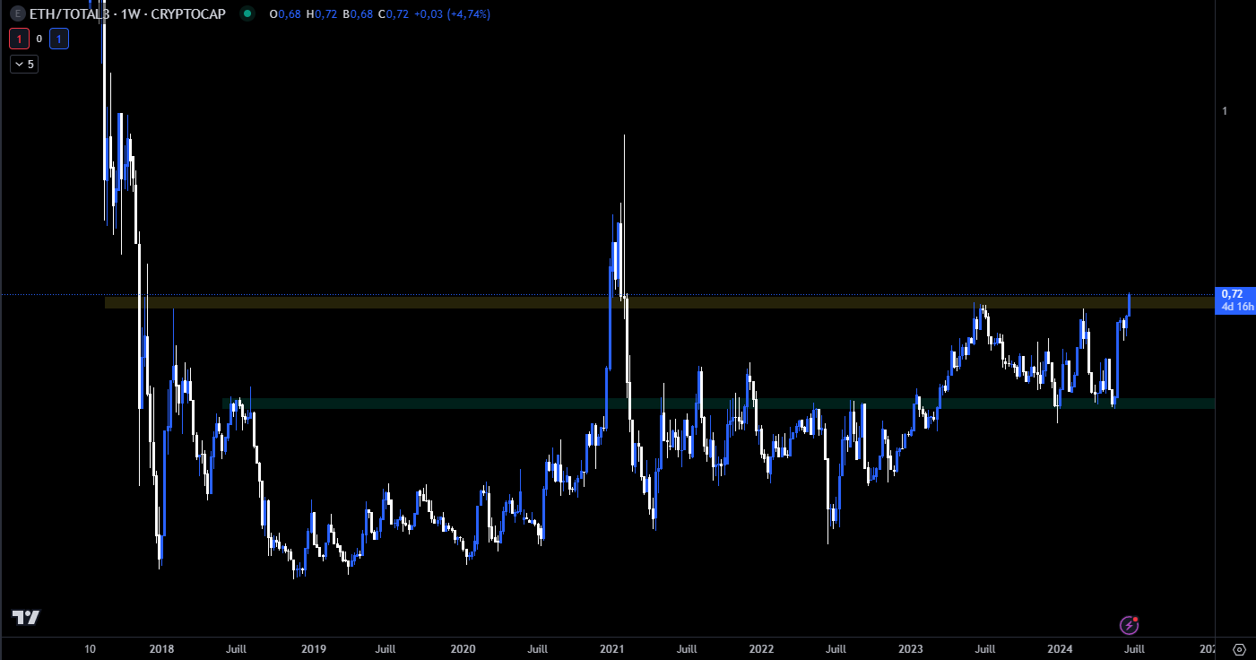Click the +0,03 (+4,74%) change value
Viewport: 1256px width, 660px height.
click(453, 14)
